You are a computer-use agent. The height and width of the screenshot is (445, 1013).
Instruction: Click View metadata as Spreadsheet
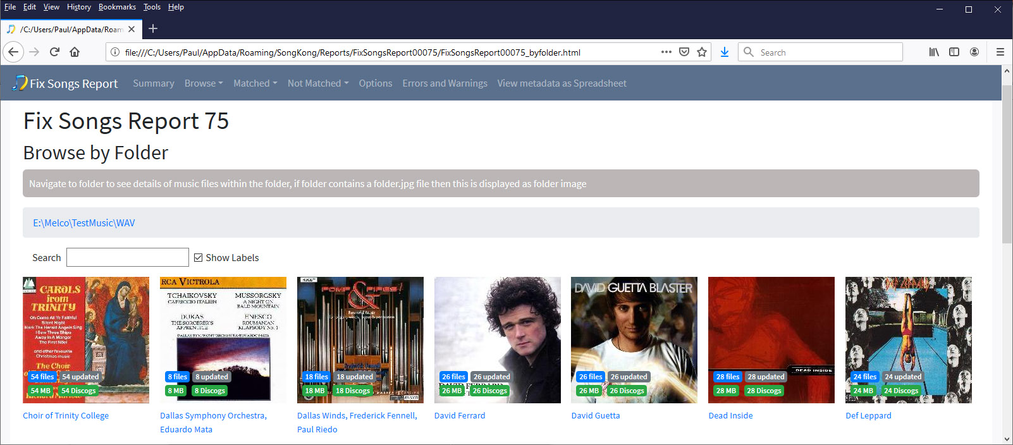pos(562,83)
